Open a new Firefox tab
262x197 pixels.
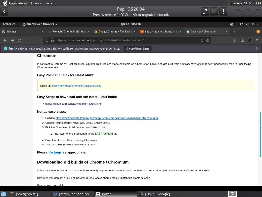click(x=234, y=32)
